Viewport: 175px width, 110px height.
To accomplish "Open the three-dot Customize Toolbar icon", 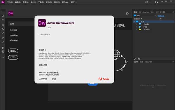I will point(3,57).
